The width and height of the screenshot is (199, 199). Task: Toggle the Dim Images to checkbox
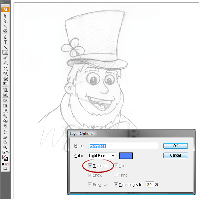[x=116, y=184]
